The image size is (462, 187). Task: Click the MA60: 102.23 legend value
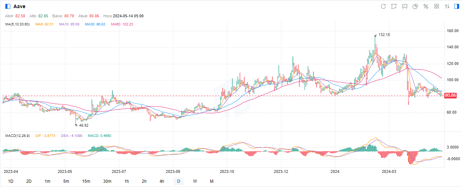tap(122, 24)
